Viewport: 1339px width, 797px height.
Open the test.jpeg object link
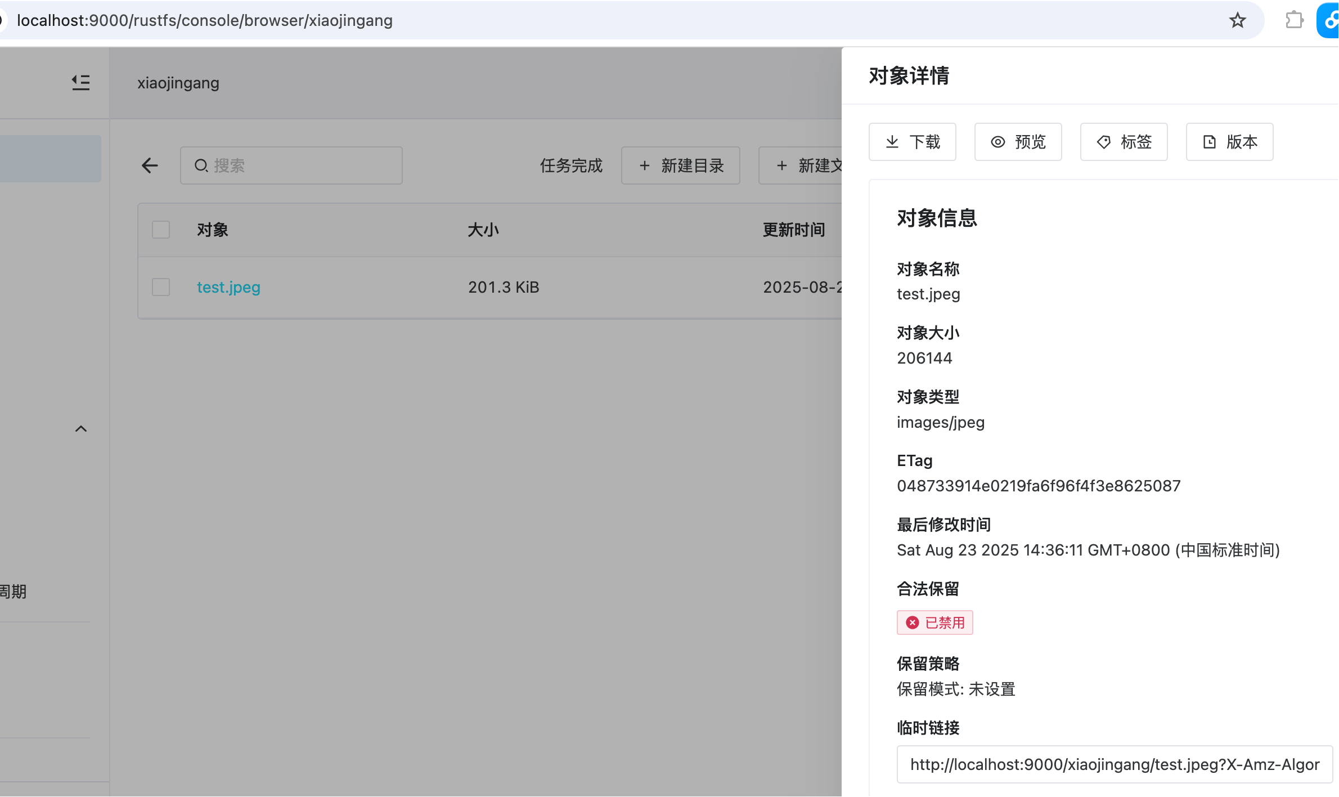(228, 287)
